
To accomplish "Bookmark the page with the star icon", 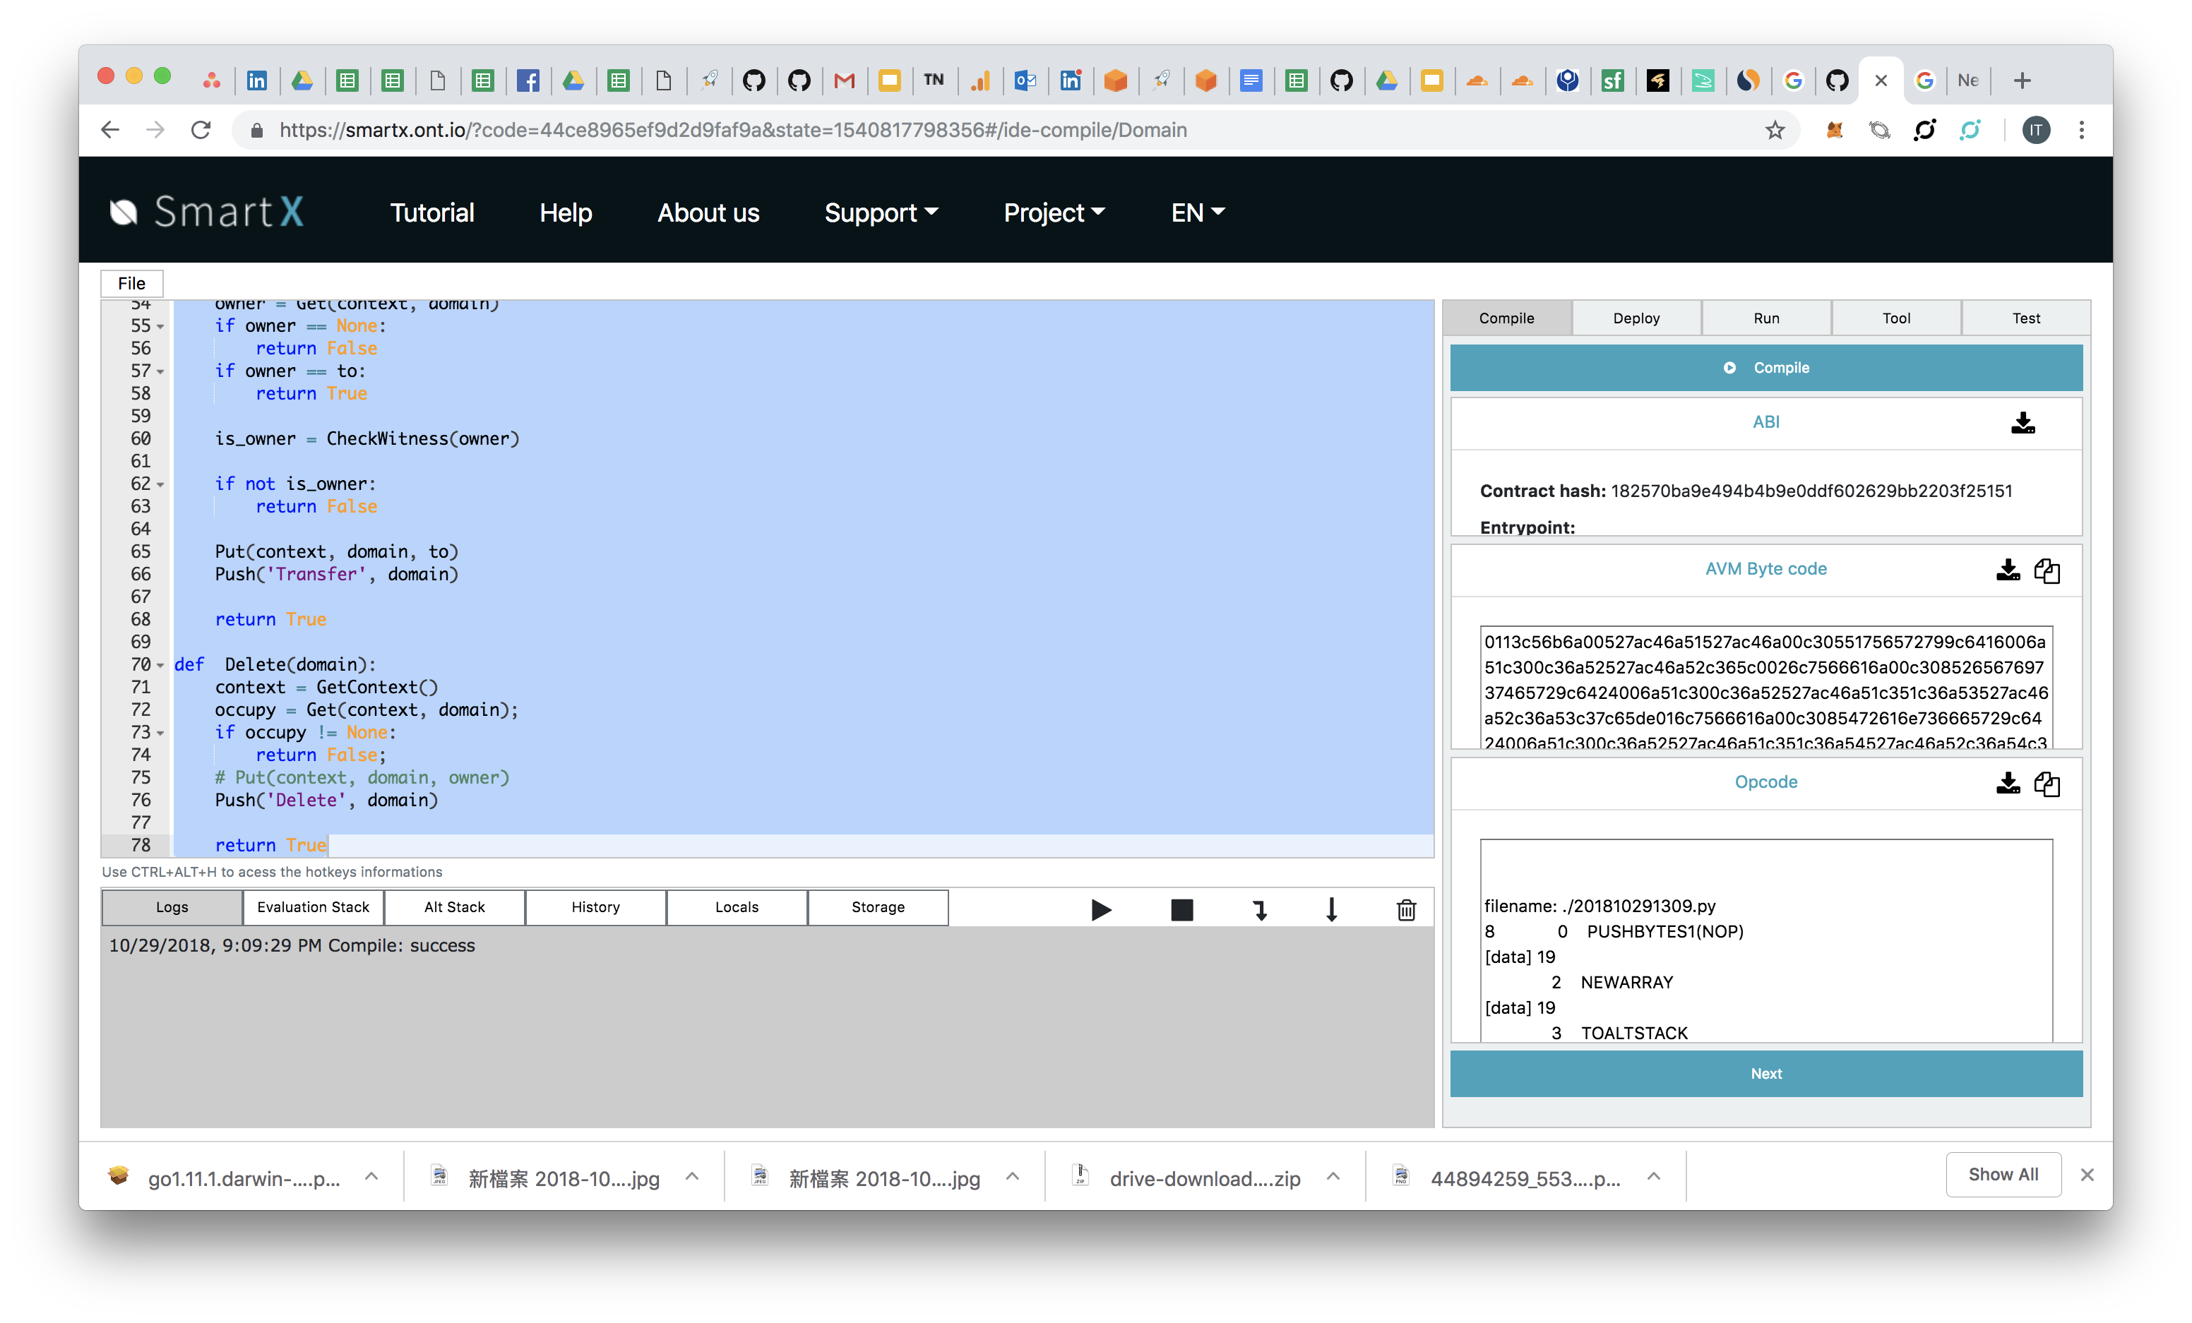I will [1775, 131].
